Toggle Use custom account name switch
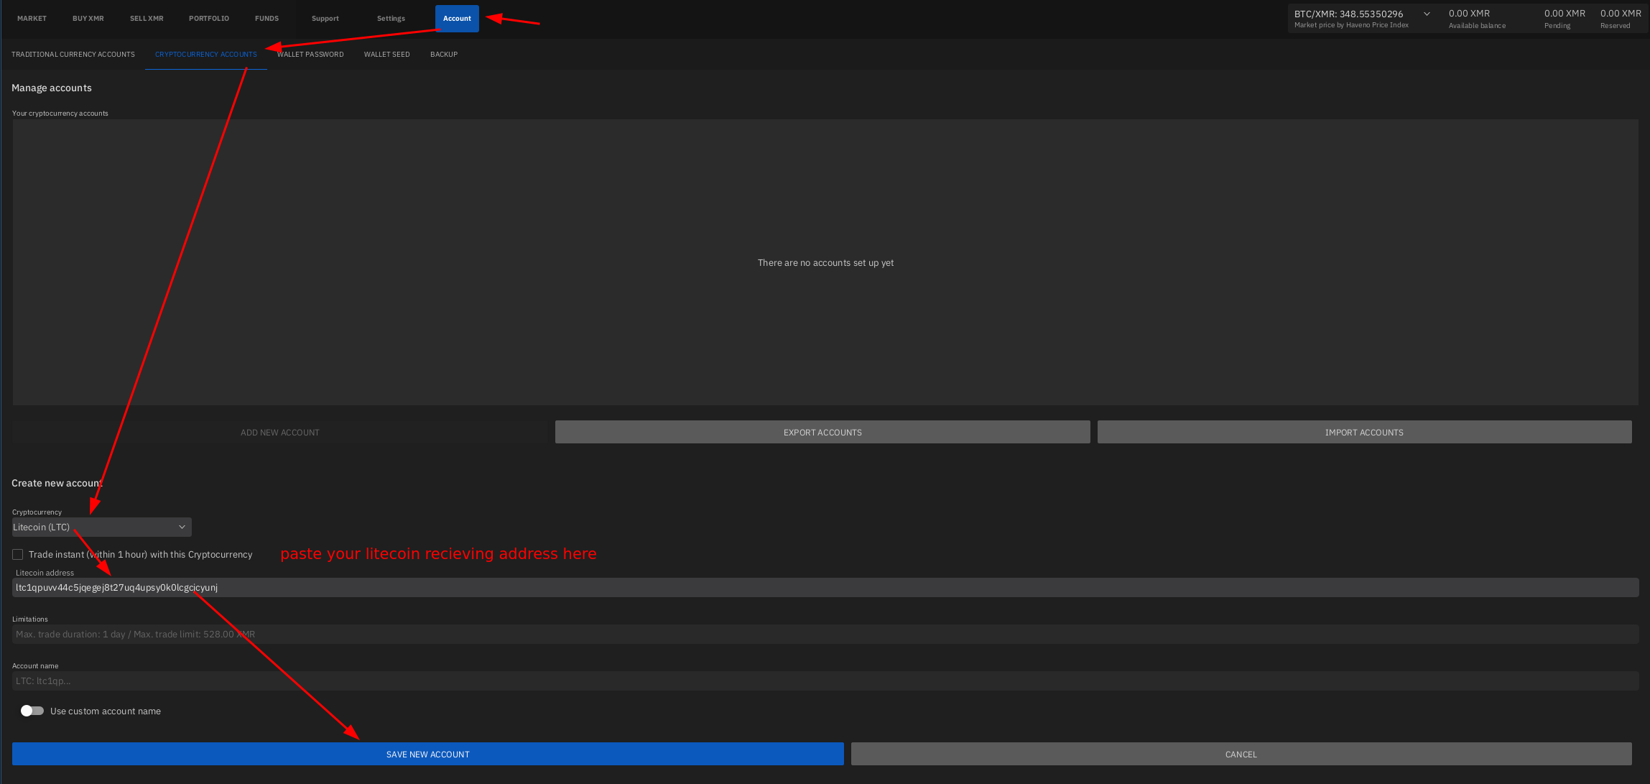 point(32,711)
